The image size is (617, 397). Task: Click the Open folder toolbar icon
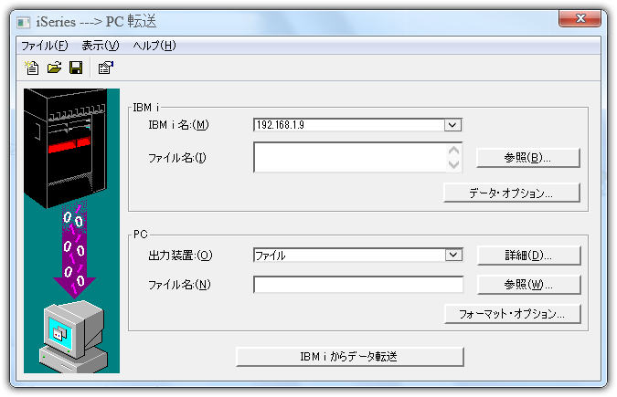click(x=54, y=68)
